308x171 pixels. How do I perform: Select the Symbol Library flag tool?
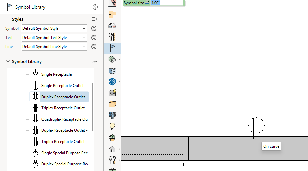[x=112, y=48]
